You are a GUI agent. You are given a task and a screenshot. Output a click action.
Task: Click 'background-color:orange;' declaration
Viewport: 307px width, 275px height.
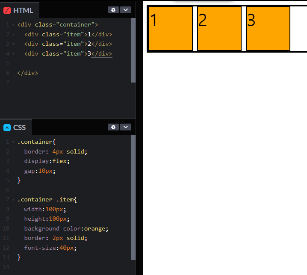pos(66,229)
